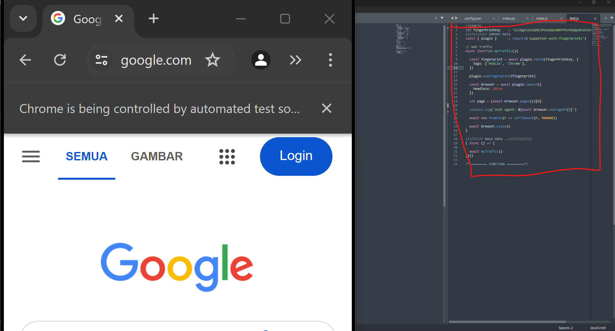Bookmark this page with the star icon
This screenshot has width=615, height=331.
coord(213,60)
